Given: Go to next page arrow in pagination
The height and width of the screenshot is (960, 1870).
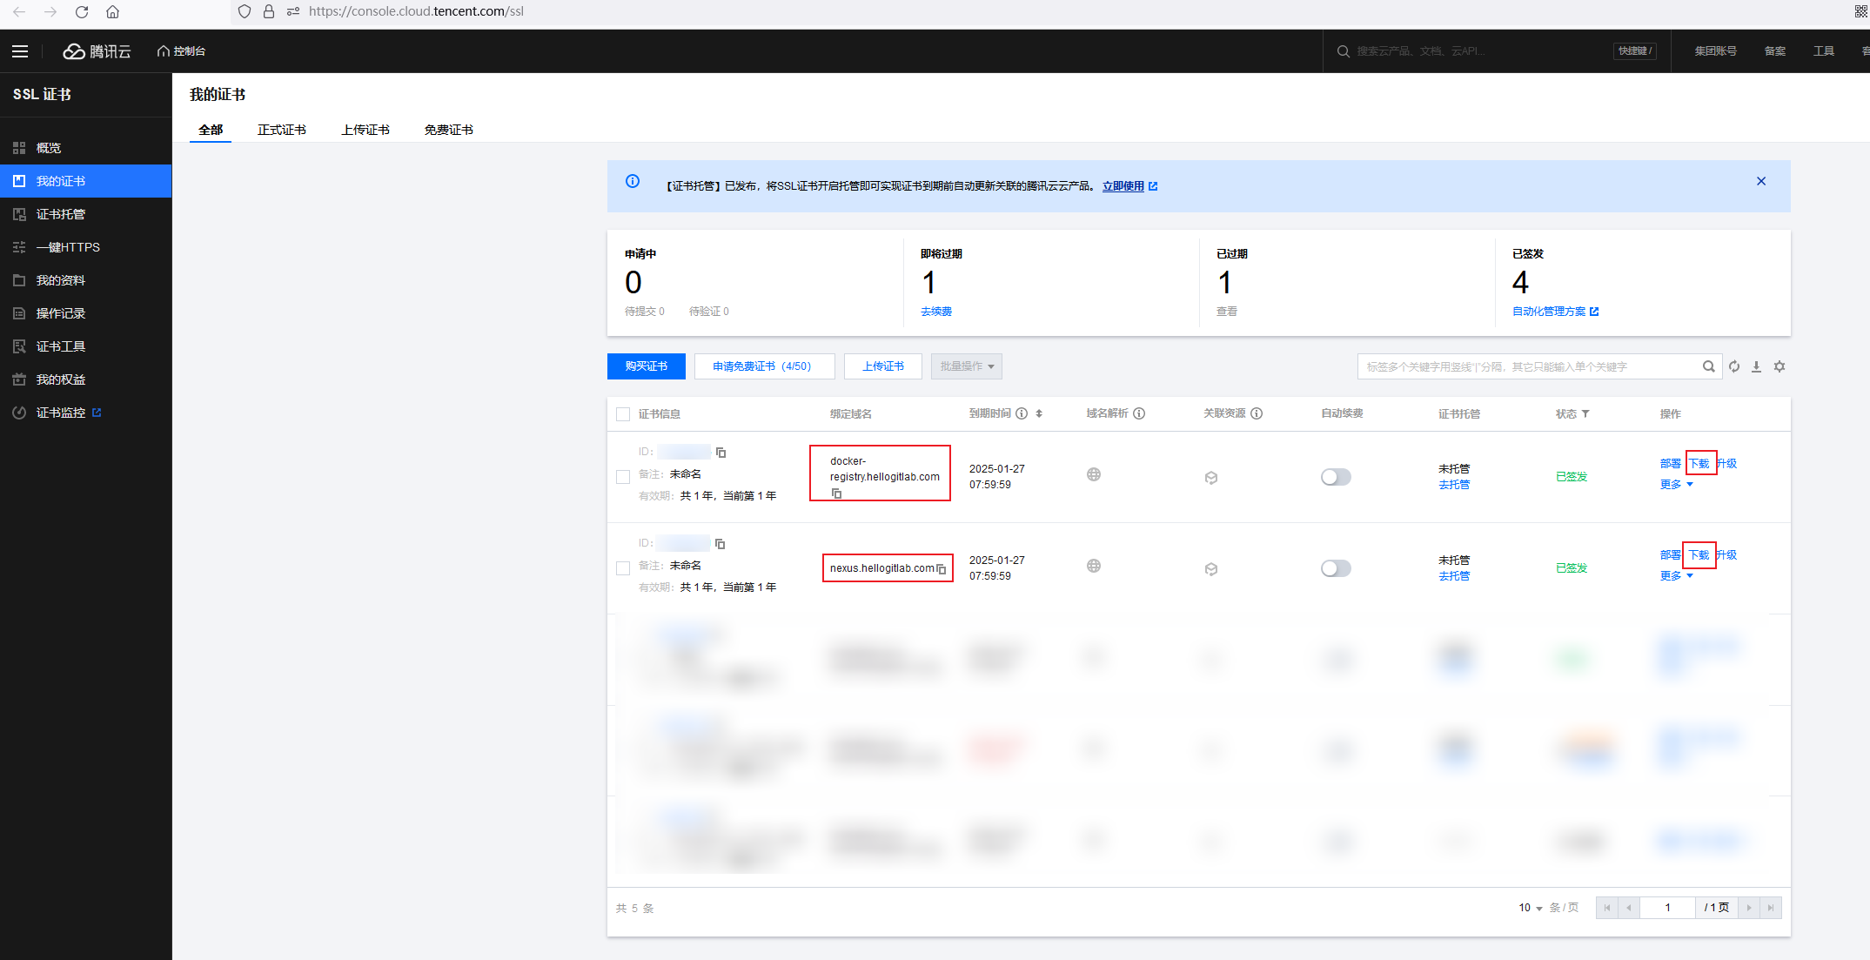Looking at the screenshot, I should (1749, 908).
